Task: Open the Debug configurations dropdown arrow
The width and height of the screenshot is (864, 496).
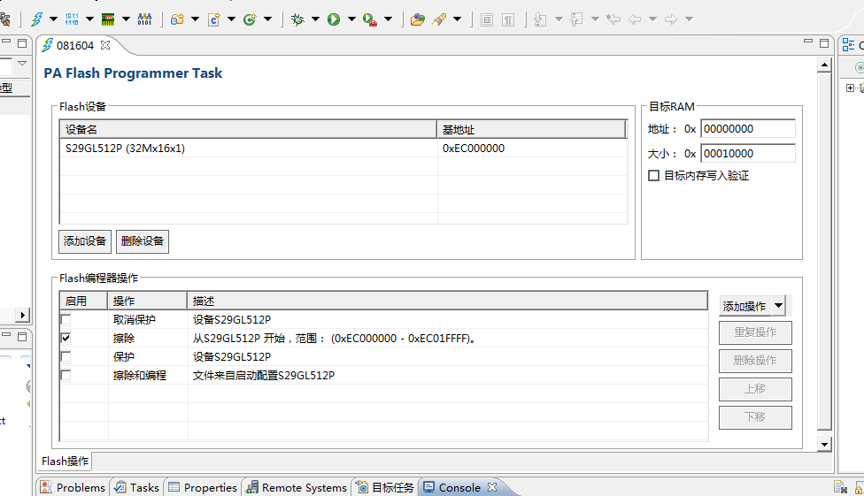Action: coord(316,19)
